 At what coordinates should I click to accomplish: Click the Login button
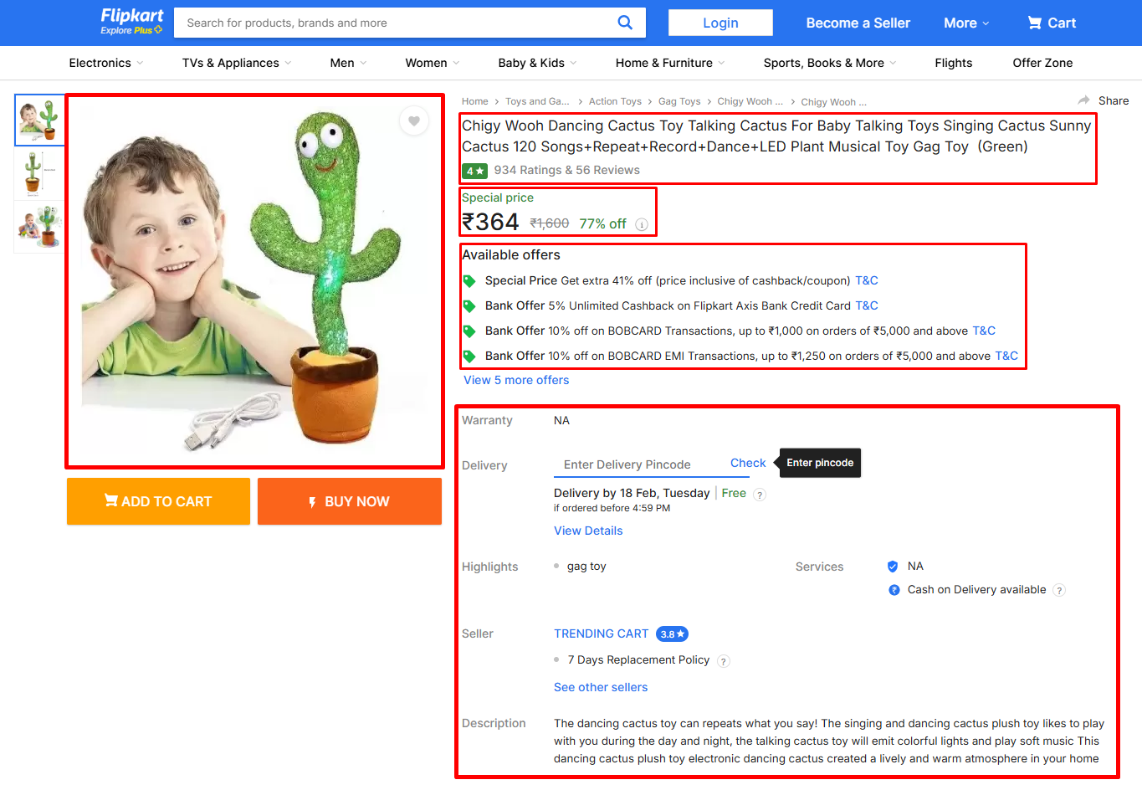click(720, 23)
